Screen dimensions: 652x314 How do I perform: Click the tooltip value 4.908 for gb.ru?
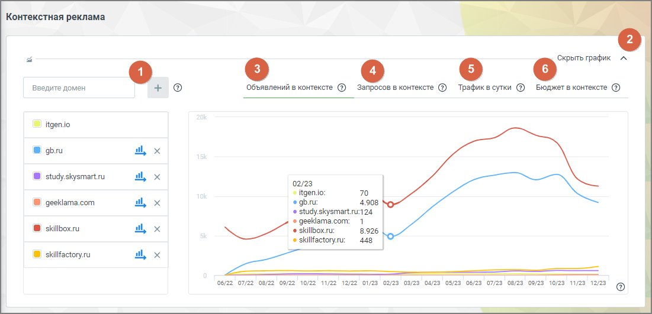point(369,202)
